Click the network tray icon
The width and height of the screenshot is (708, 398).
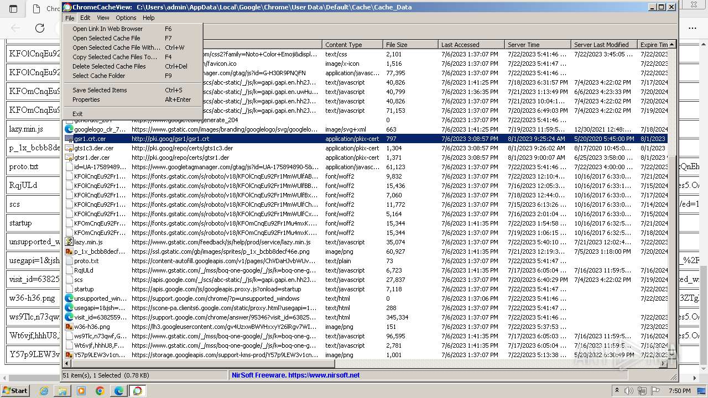click(x=642, y=391)
